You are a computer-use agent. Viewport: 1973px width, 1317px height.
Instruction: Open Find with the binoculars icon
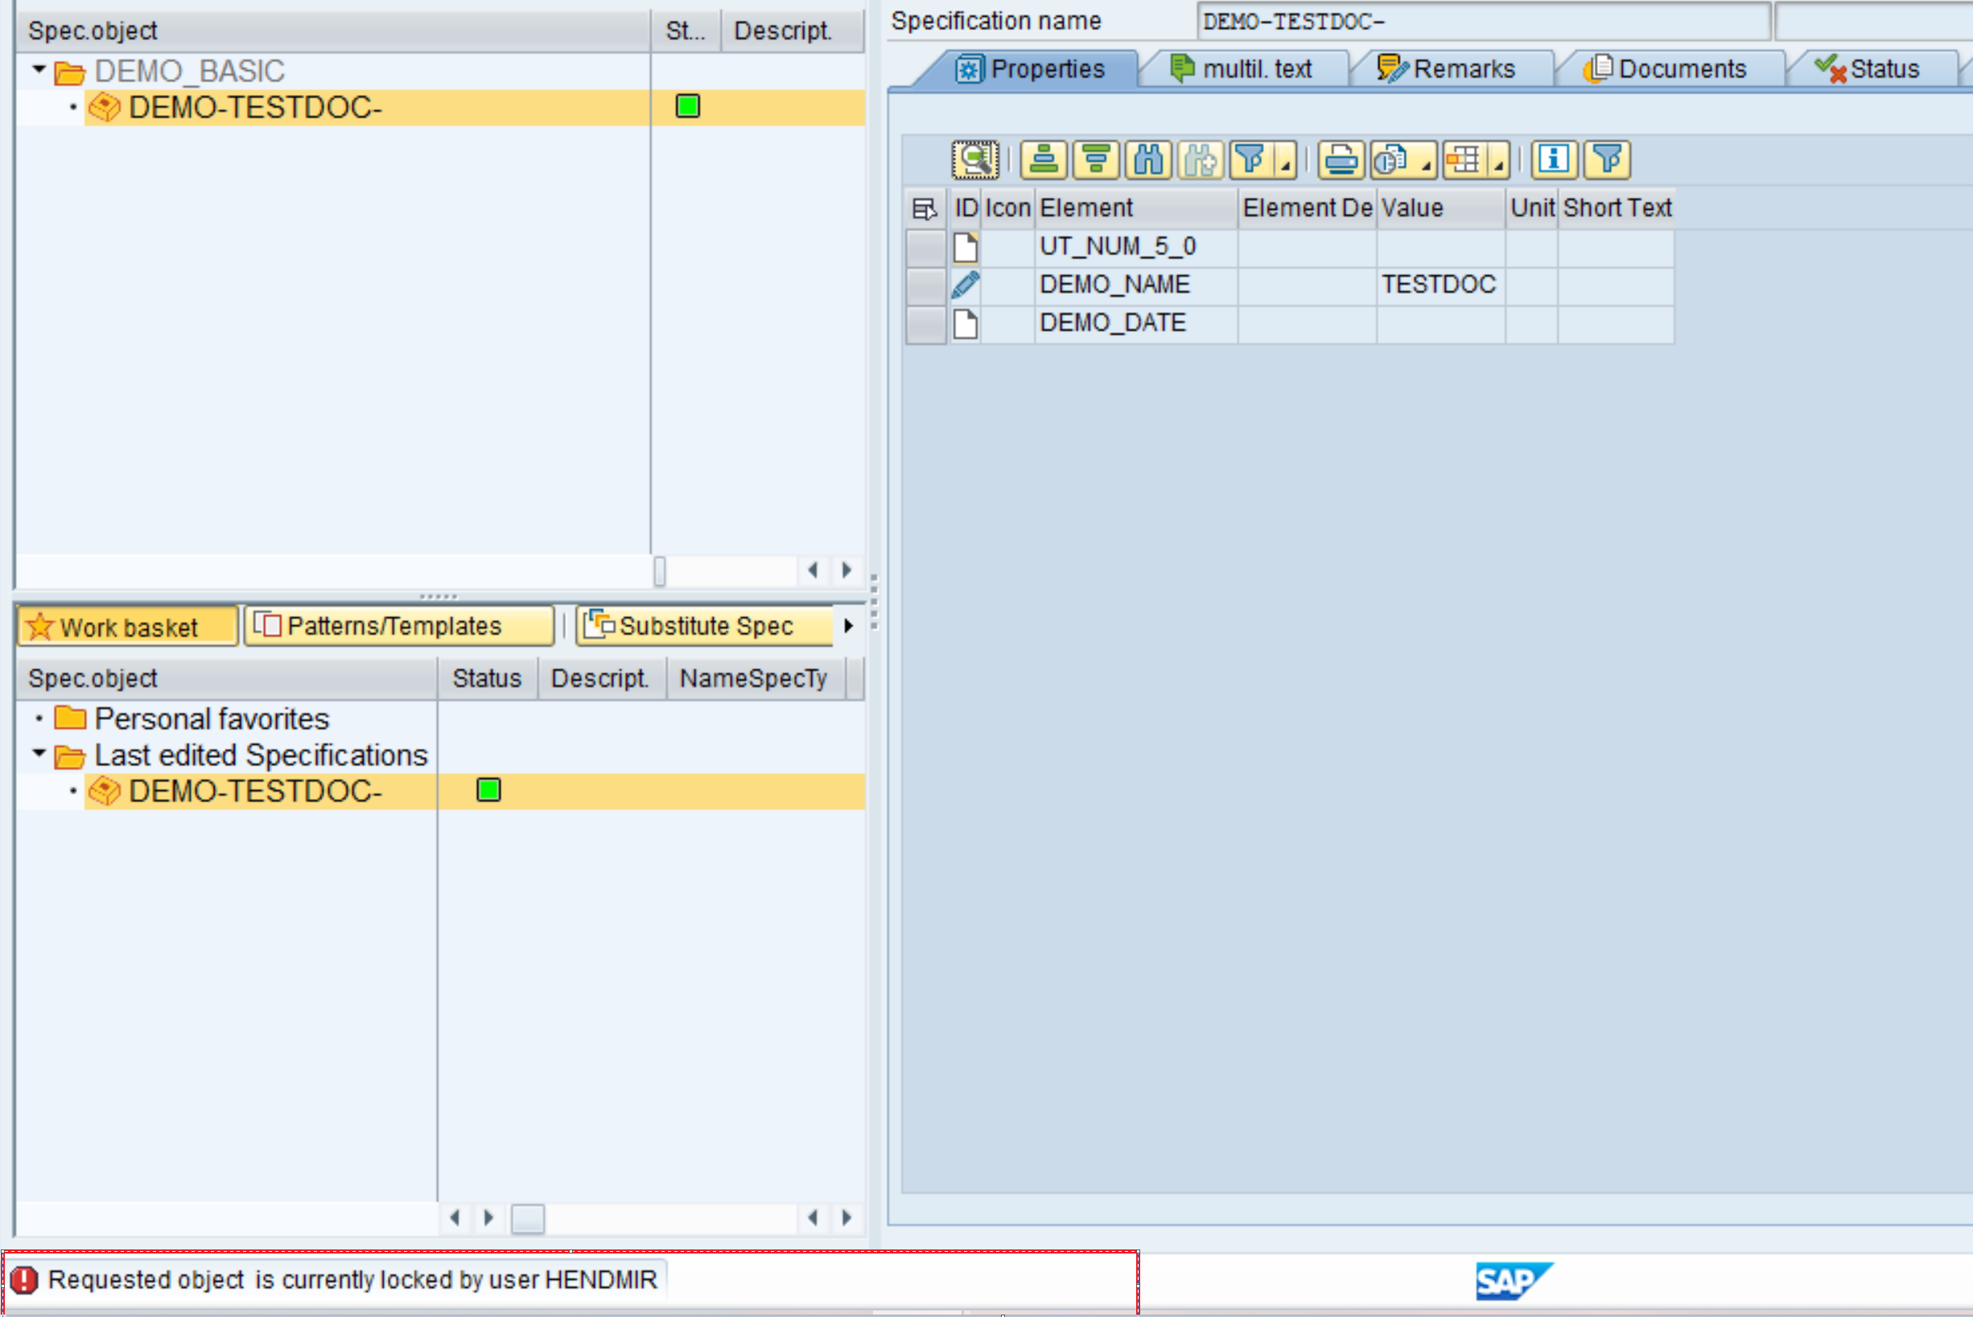coord(1147,159)
